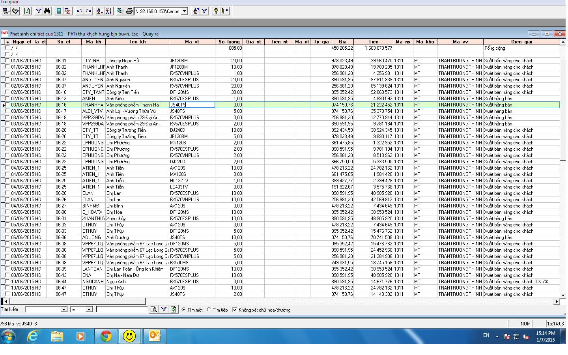Select the 'Tìm tiếp' radio button
This screenshot has height=355, width=568.
point(209,310)
